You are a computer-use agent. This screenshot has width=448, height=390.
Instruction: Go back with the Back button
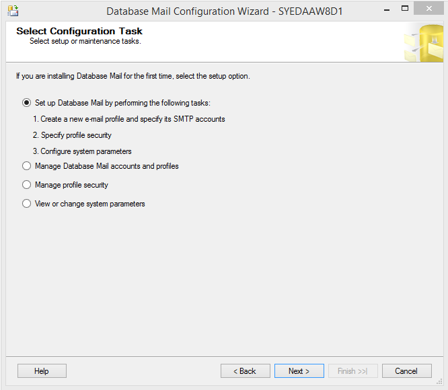(245, 371)
